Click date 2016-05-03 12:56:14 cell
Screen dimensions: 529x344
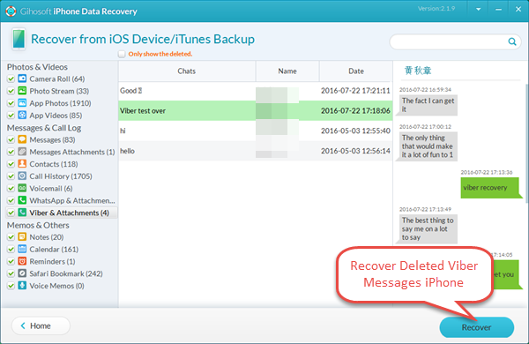point(355,151)
